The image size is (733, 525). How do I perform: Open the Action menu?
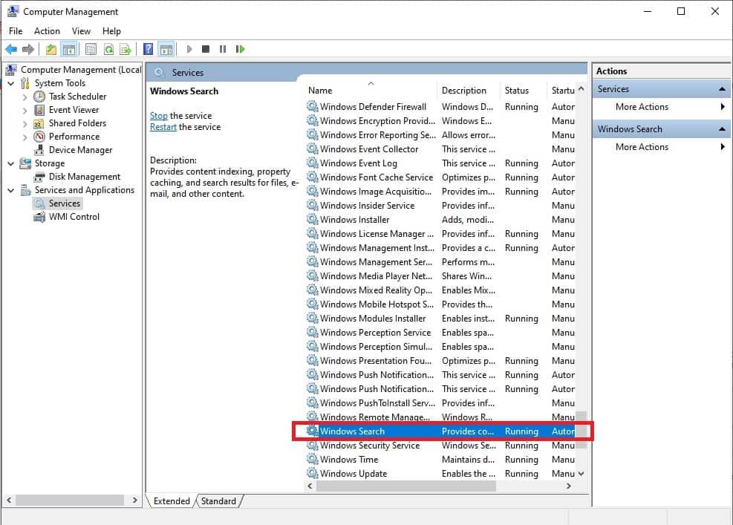[x=47, y=31]
